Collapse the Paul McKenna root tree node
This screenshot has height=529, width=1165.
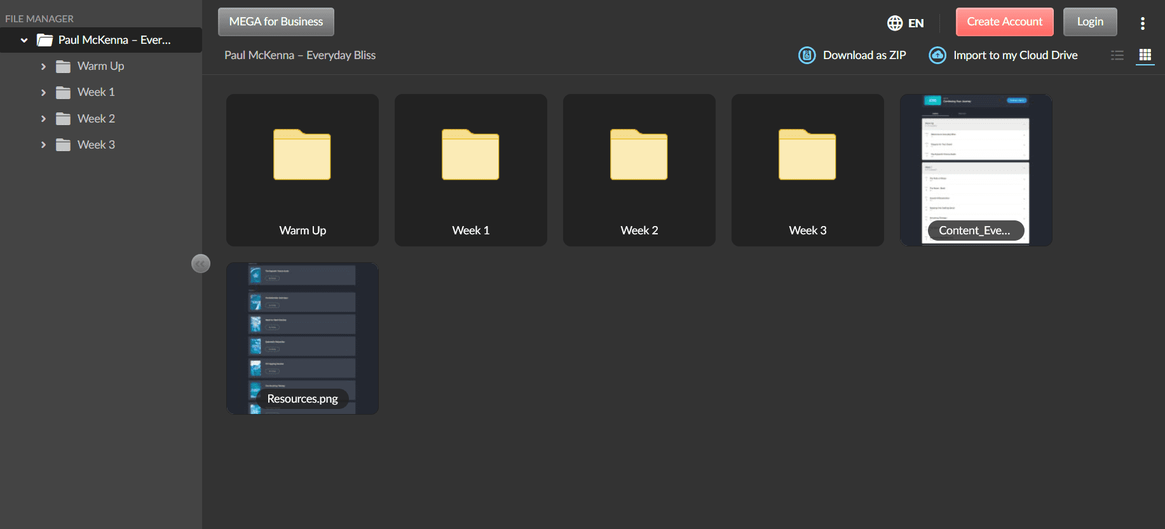point(24,40)
